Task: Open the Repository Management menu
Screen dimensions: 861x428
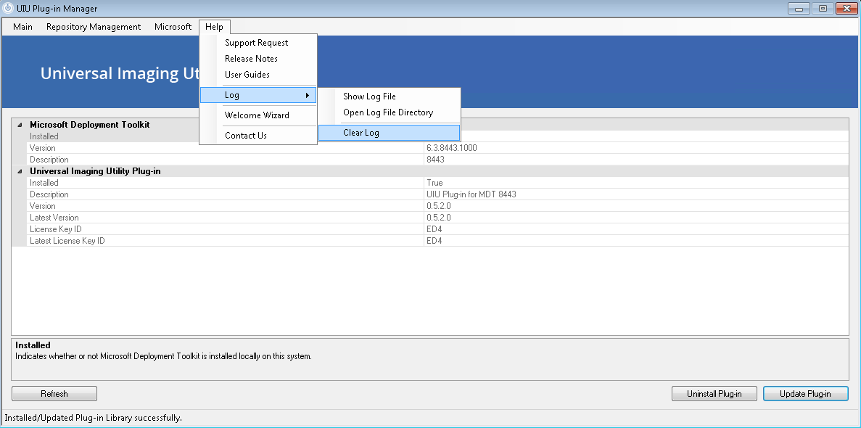Action: (x=94, y=26)
